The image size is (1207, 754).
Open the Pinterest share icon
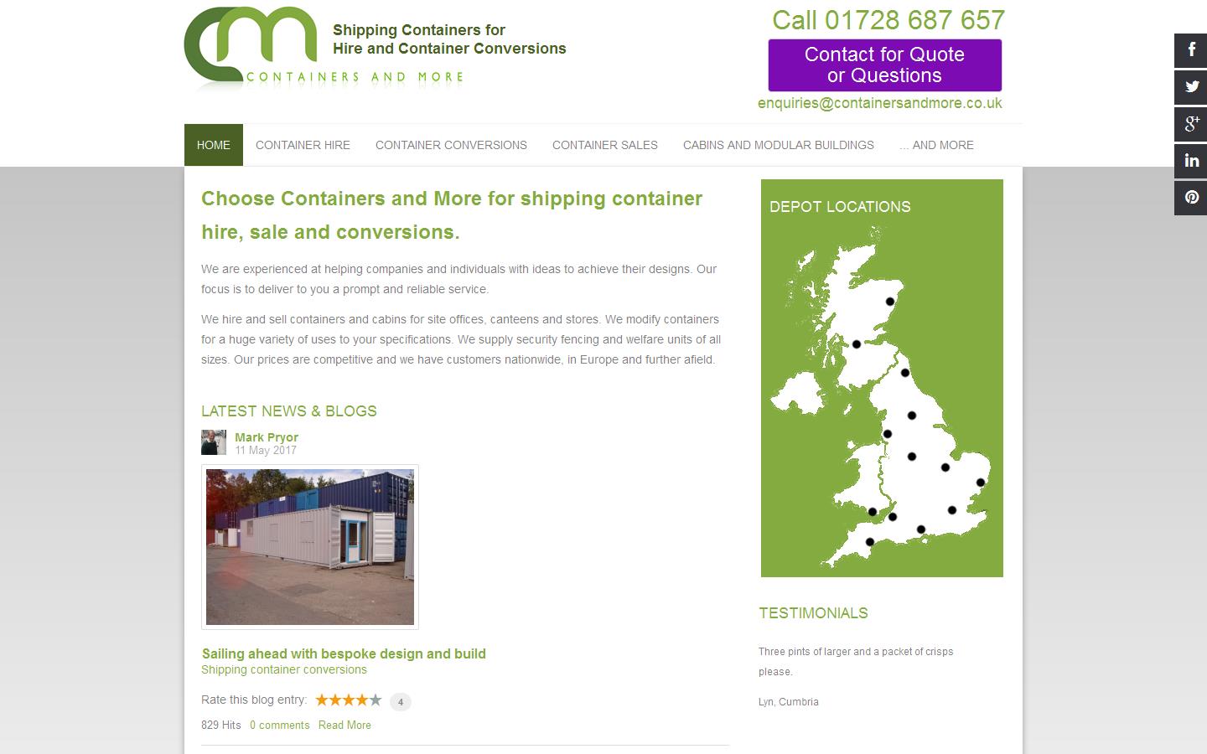tap(1190, 198)
